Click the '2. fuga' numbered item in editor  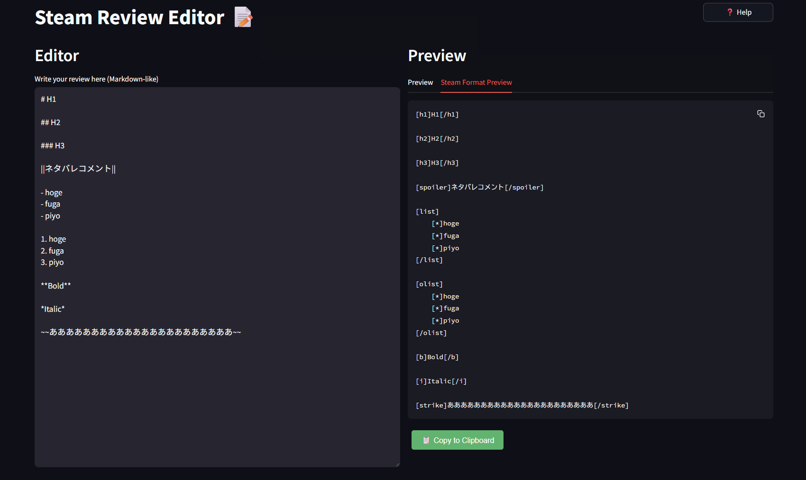52,251
